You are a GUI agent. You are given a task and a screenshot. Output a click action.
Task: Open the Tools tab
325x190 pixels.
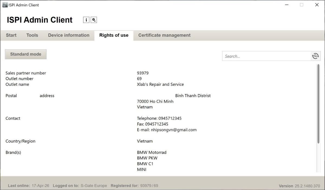click(x=32, y=35)
